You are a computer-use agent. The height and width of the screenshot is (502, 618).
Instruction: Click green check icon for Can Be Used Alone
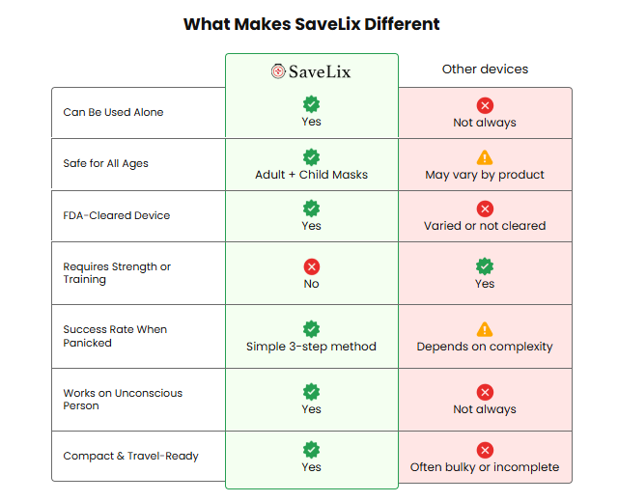tap(311, 104)
